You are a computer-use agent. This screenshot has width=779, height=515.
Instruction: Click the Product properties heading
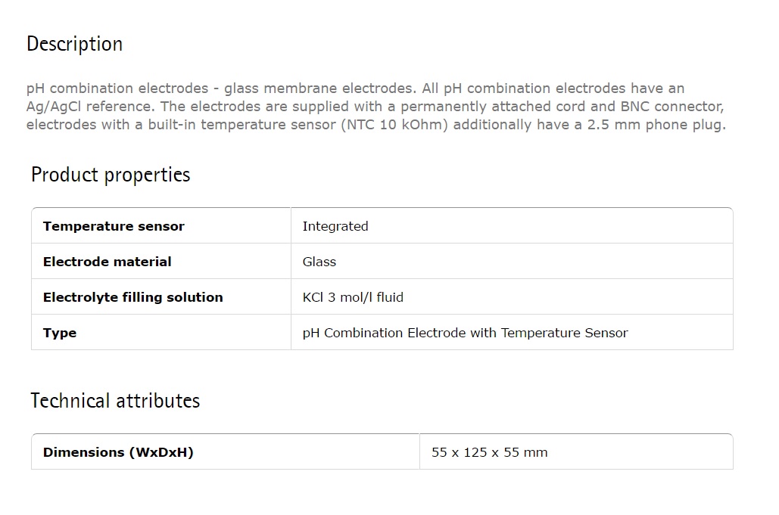[111, 175]
